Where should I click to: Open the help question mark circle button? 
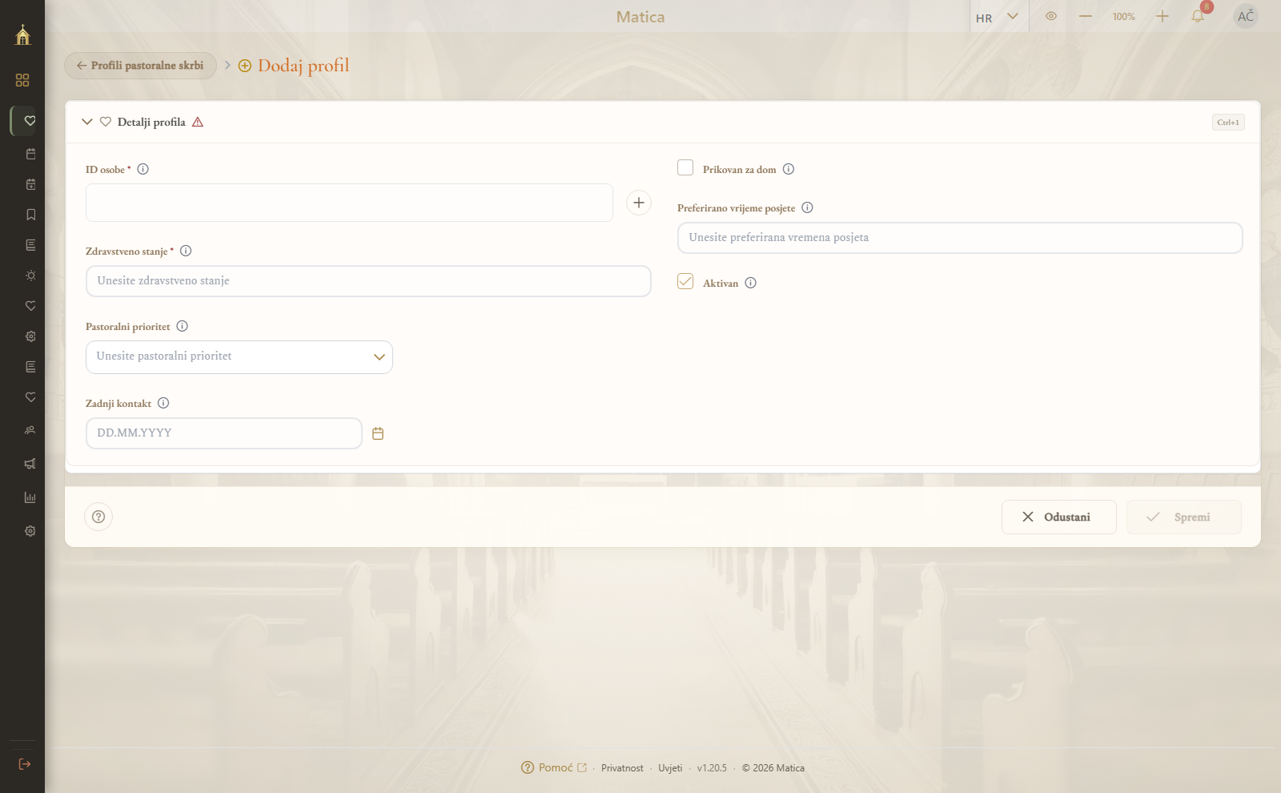[x=98, y=517]
